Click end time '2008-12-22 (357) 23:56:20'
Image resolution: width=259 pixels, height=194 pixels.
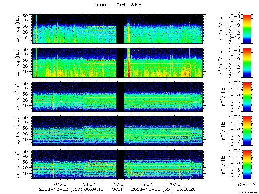(x=163, y=189)
